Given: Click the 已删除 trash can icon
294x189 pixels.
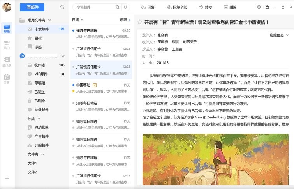Looking at the screenshot, I should pyautogui.click(x=30, y=101).
